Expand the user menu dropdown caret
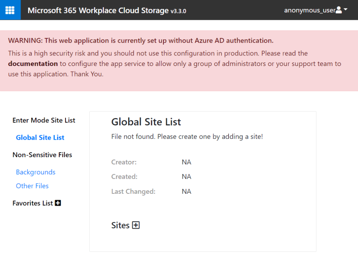Screen dimensions: 358x258 (x=345, y=9)
